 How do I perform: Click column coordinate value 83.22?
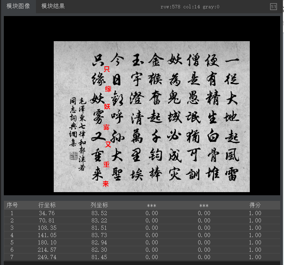coord(99,220)
